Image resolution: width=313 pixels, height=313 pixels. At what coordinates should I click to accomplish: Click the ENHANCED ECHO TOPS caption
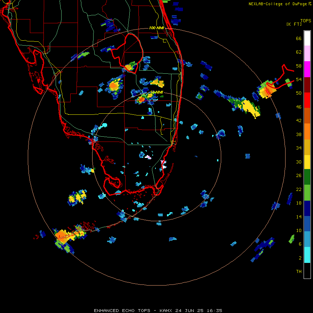click(122, 311)
